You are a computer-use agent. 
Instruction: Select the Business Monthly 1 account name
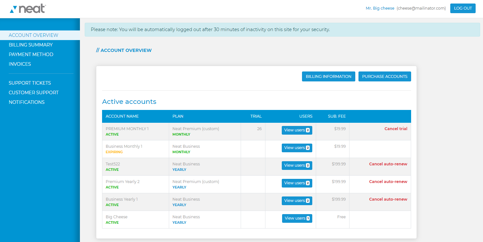coord(124,146)
